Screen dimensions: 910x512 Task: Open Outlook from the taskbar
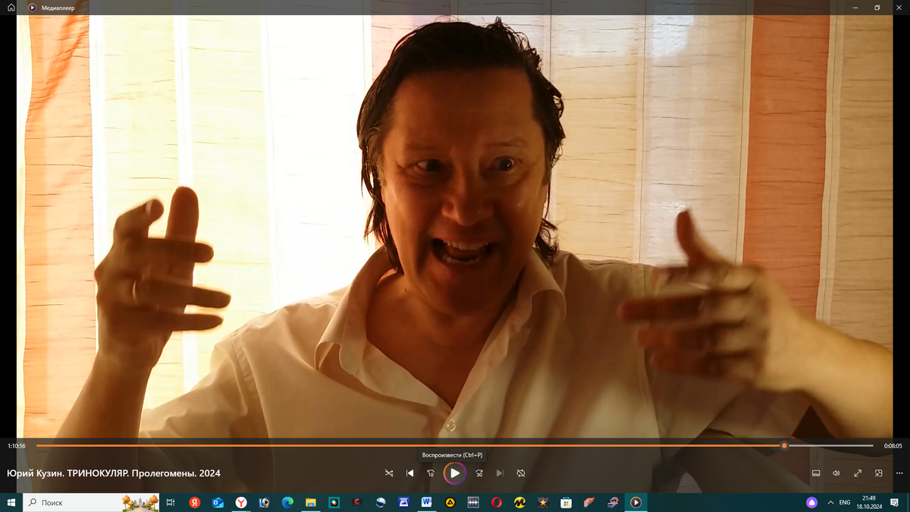[218, 502]
